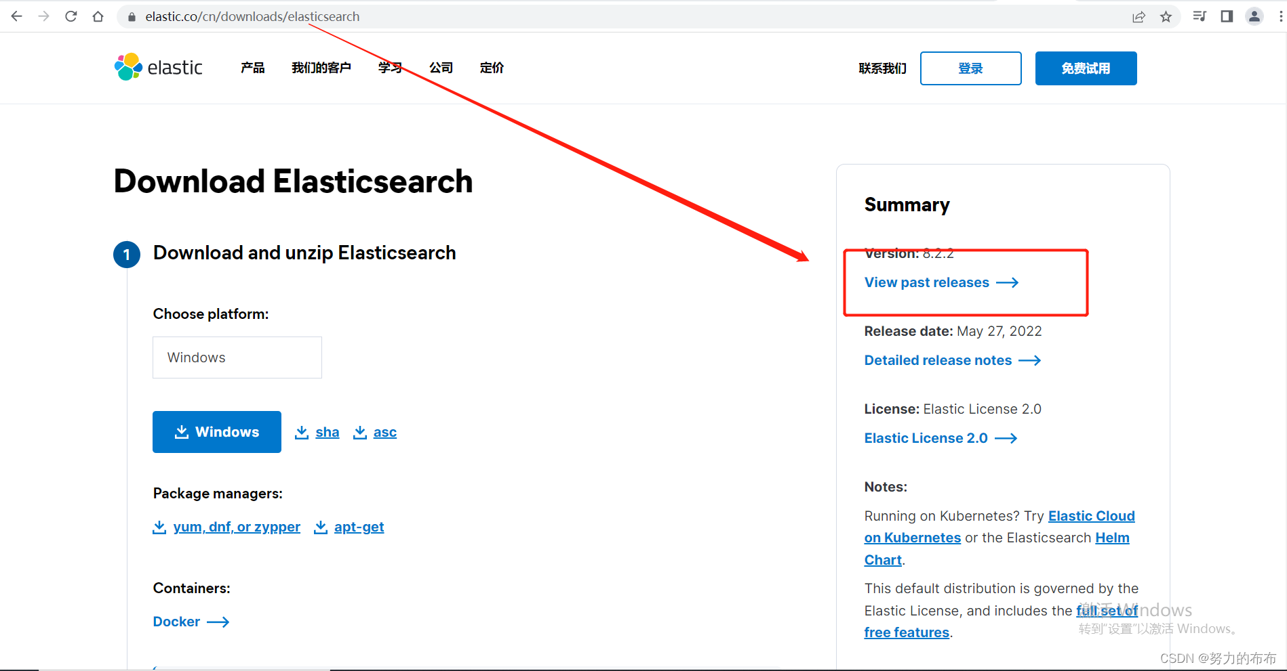Open the browser profile avatar
This screenshot has height=671, width=1287.
point(1254,16)
